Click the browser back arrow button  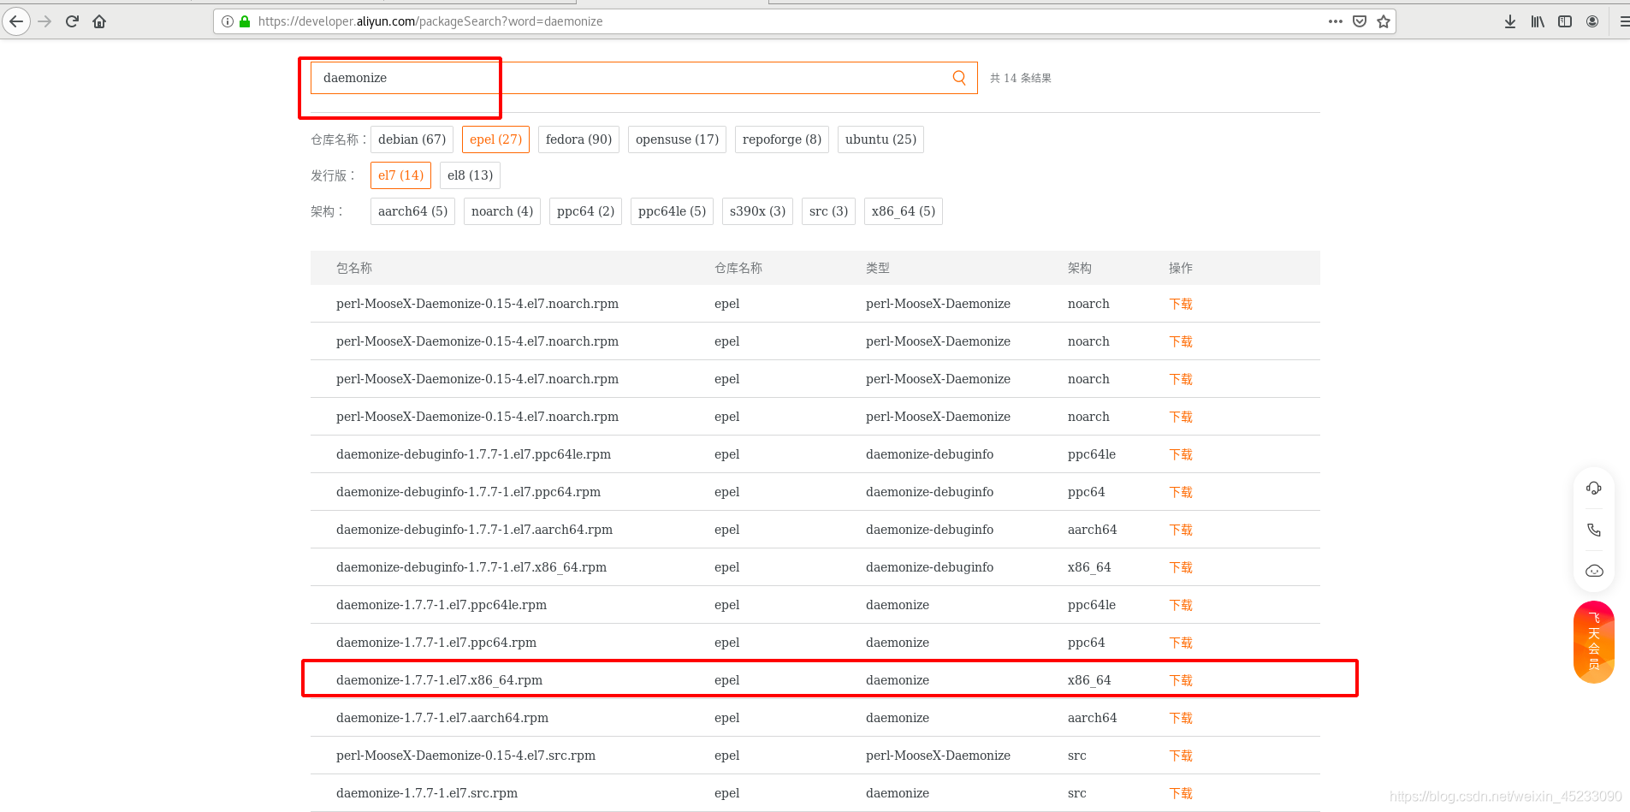16,21
